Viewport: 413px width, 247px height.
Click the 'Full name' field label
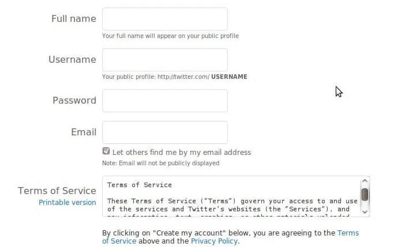pyautogui.click(x=74, y=19)
